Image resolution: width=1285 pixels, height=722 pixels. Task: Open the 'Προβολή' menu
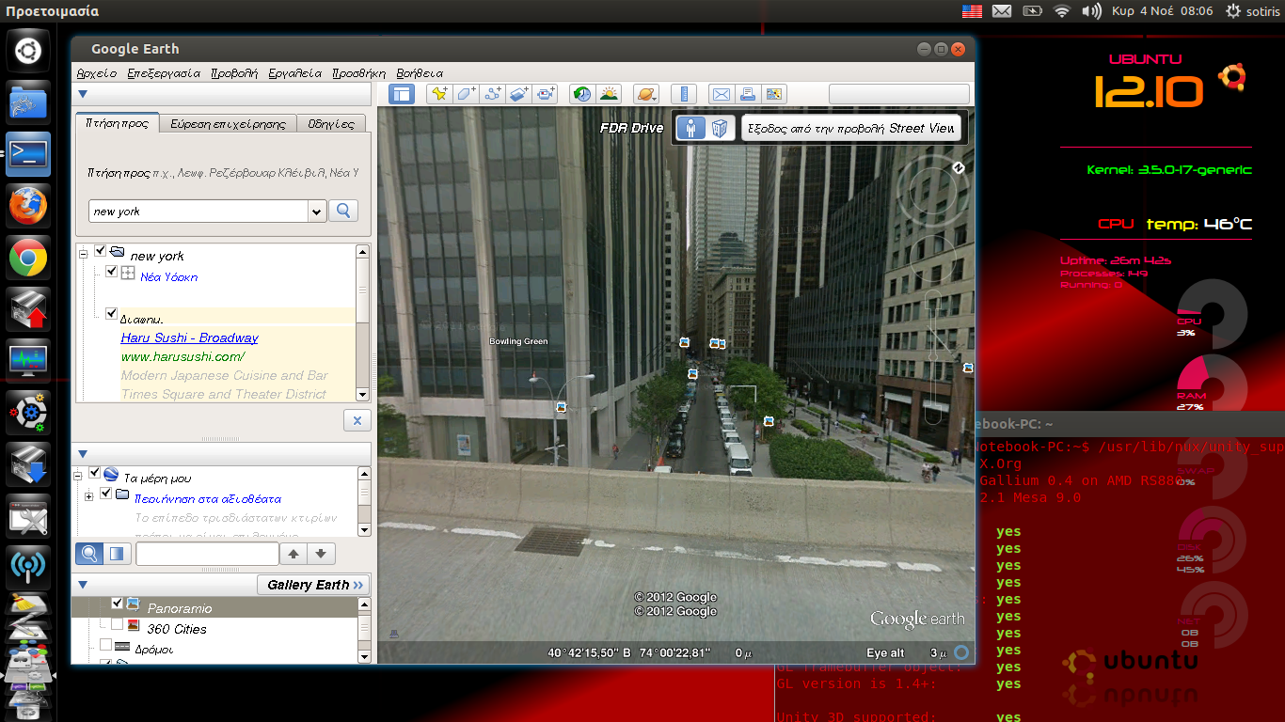(x=234, y=72)
